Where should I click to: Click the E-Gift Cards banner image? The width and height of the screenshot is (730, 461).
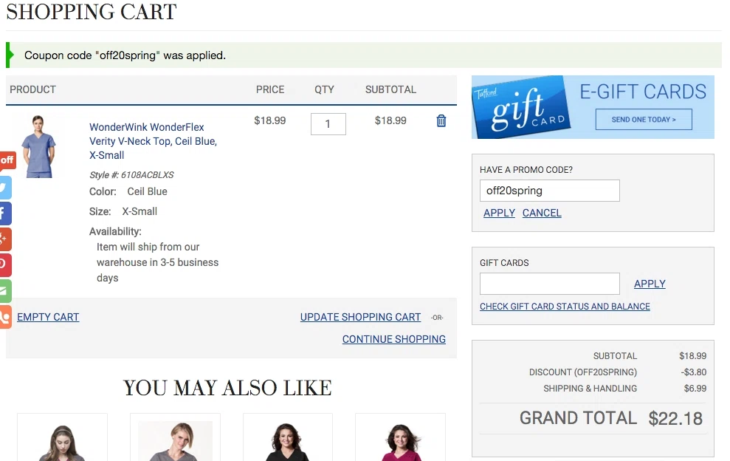[593, 107]
